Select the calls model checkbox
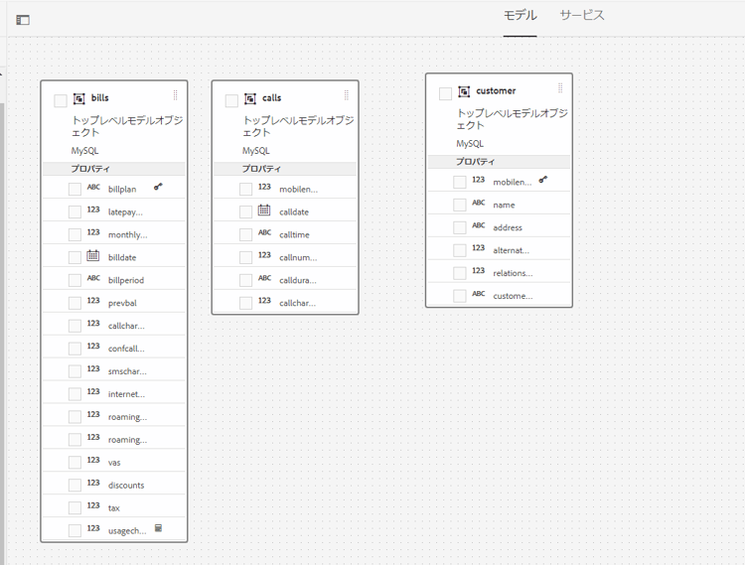Image resolution: width=745 pixels, height=565 pixels. coord(231,100)
